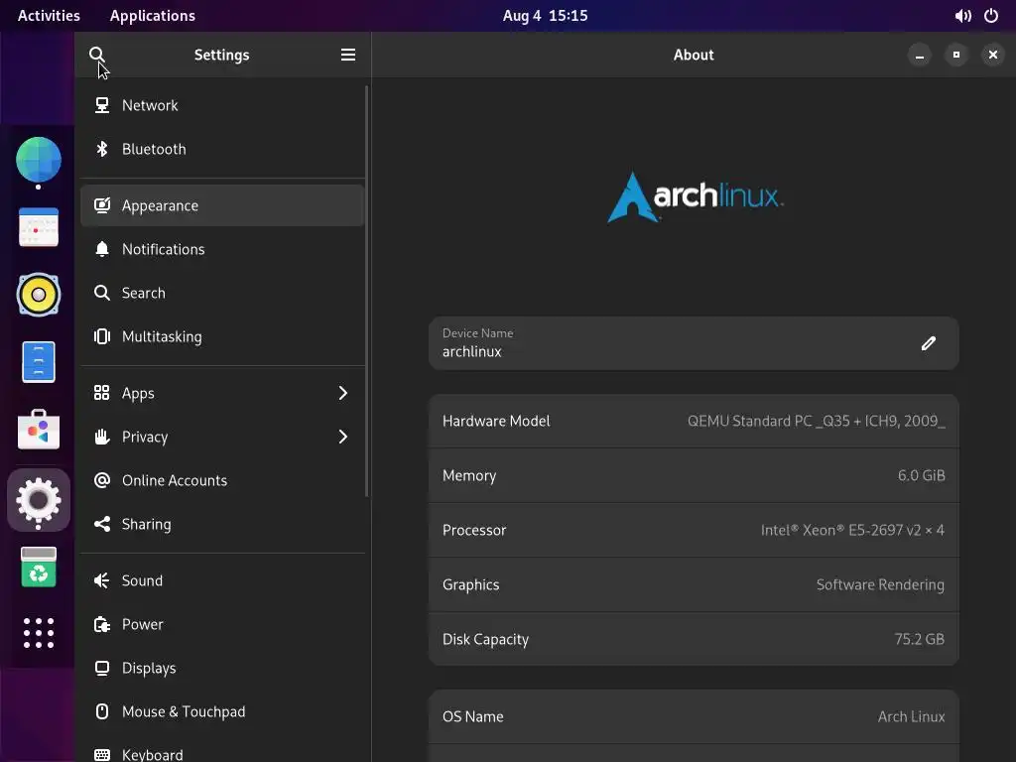
Task: Click the Privacy hand icon
Action: (102, 437)
